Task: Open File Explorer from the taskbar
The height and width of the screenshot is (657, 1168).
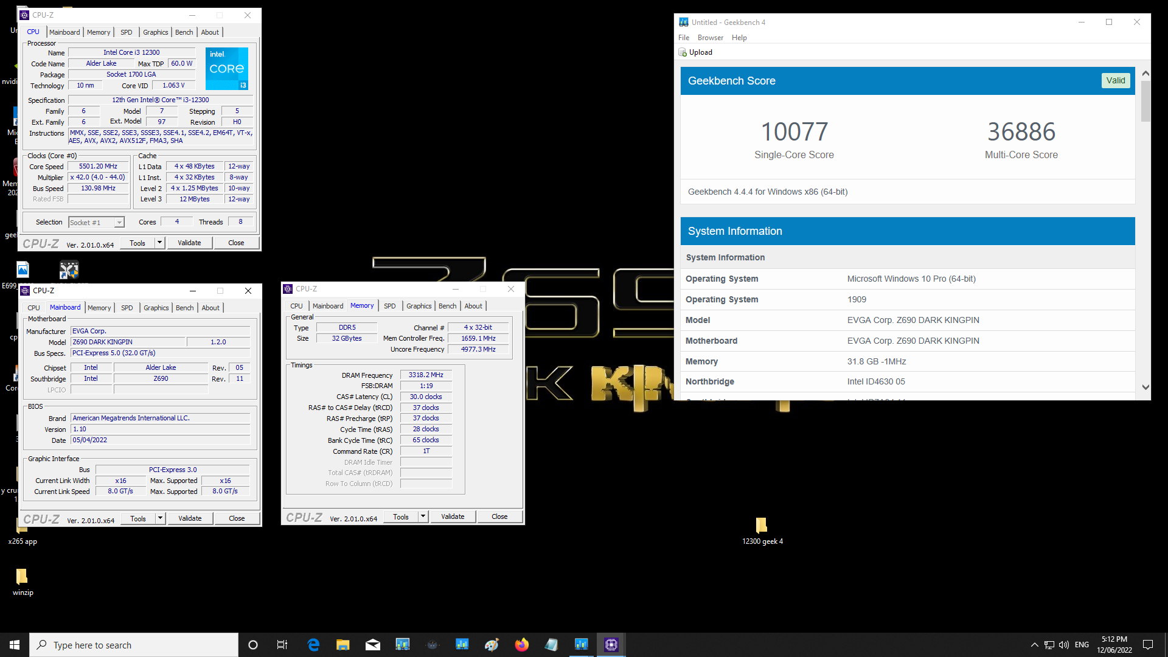Action: pyautogui.click(x=343, y=645)
